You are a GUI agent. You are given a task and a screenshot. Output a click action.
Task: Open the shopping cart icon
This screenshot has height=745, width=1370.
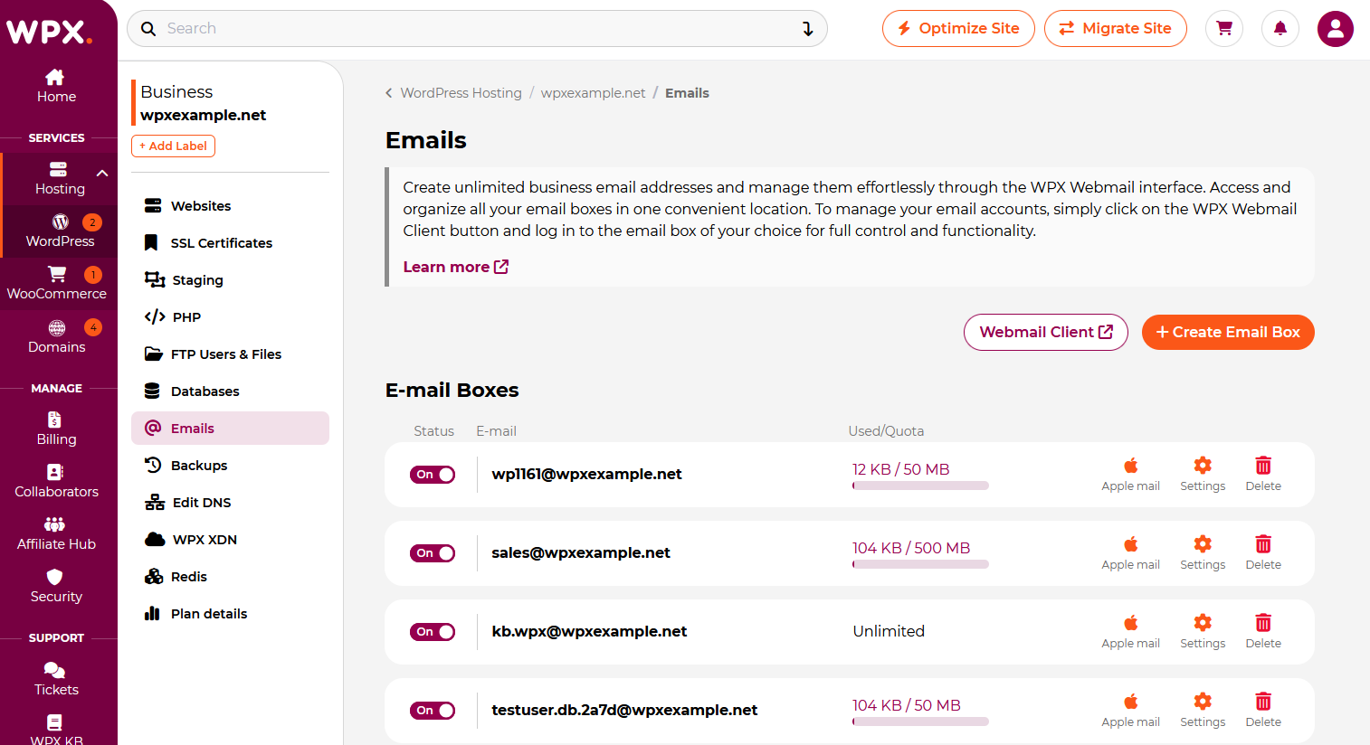[1224, 29]
